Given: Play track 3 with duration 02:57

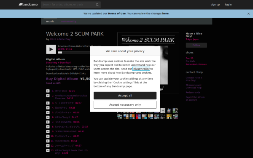Looking at the screenshot, I should point(48,103).
